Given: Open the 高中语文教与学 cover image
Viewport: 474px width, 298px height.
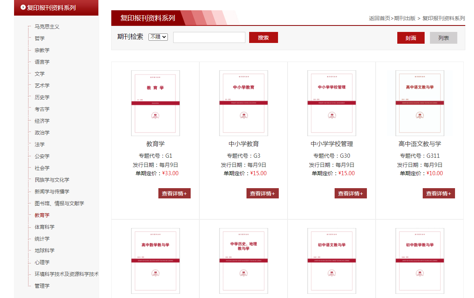Looking at the screenshot, I should [x=420, y=103].
